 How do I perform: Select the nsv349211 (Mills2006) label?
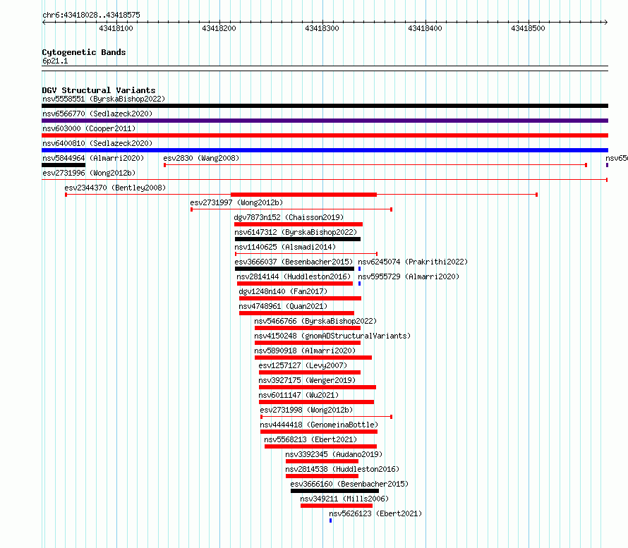click(x=344, y=499)
